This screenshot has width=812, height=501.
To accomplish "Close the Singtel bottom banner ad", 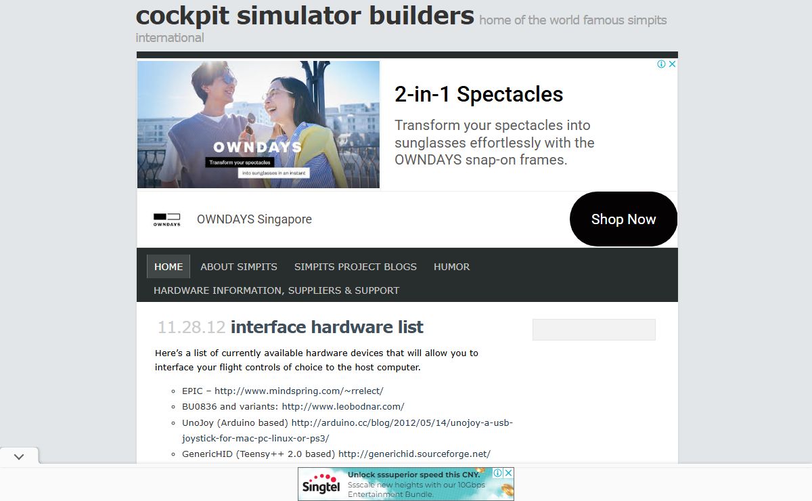I will click(x=508, y=473).
